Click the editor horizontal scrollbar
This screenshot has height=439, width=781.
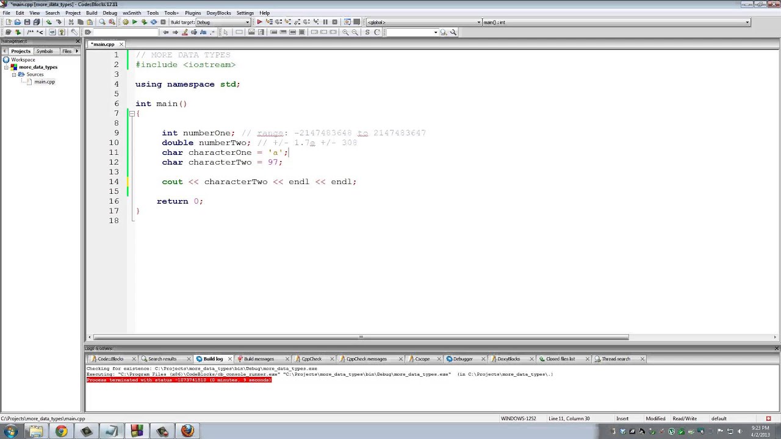[361, 337]
